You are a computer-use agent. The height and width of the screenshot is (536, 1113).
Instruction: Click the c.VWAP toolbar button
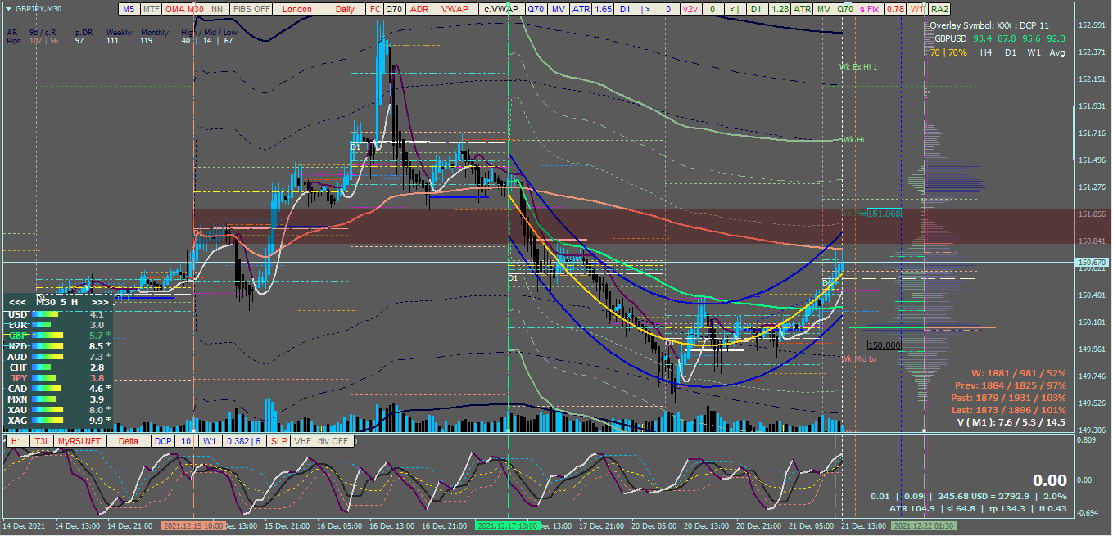point(500,9)
